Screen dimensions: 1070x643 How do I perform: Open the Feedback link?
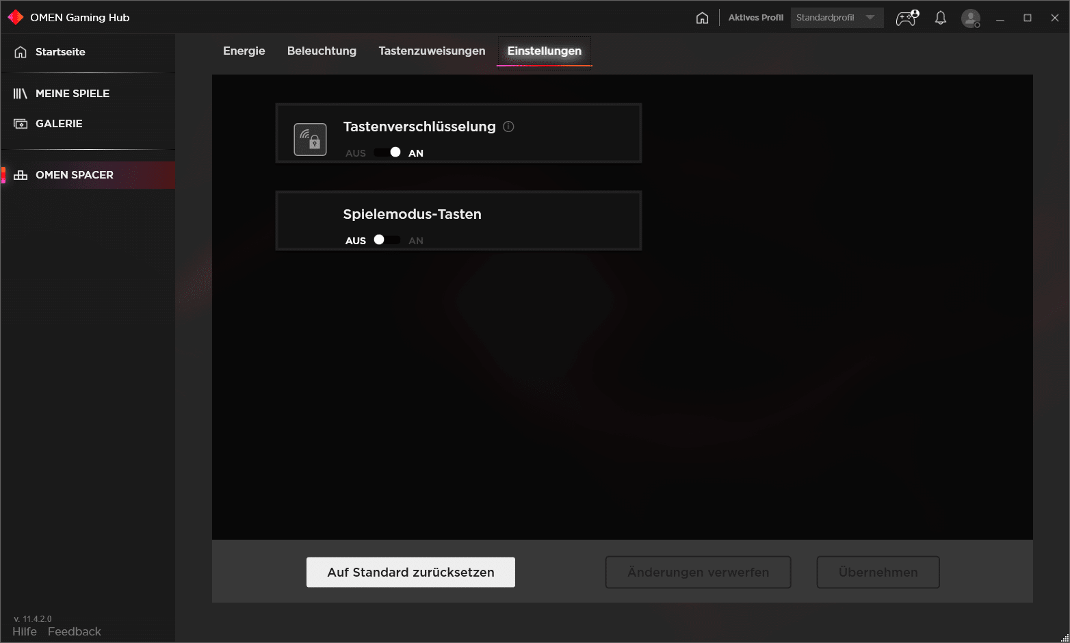[74, 631]
